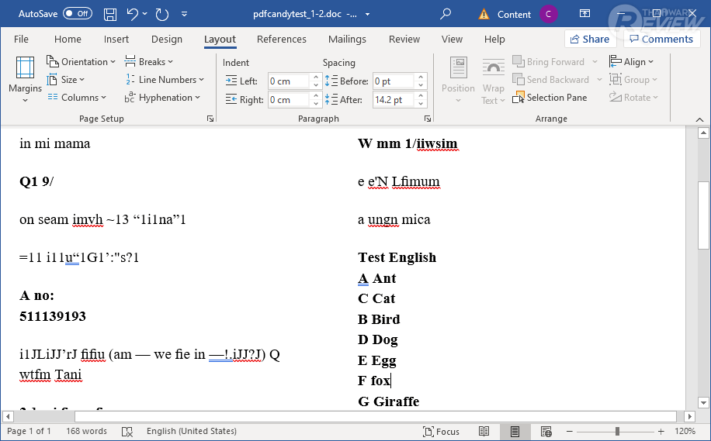
Task: Click the Left indent input field
Action: 288,81
